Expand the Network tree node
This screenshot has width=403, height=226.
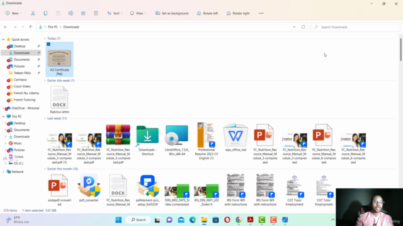3,171
